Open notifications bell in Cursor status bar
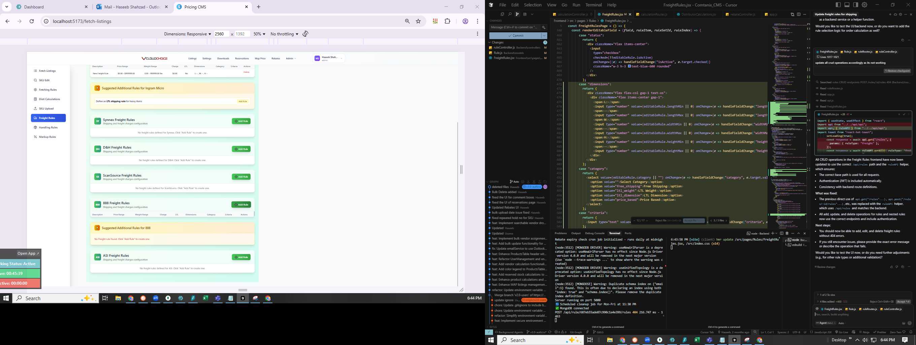This screenshot has height=345, width=916. click(911, 332)
